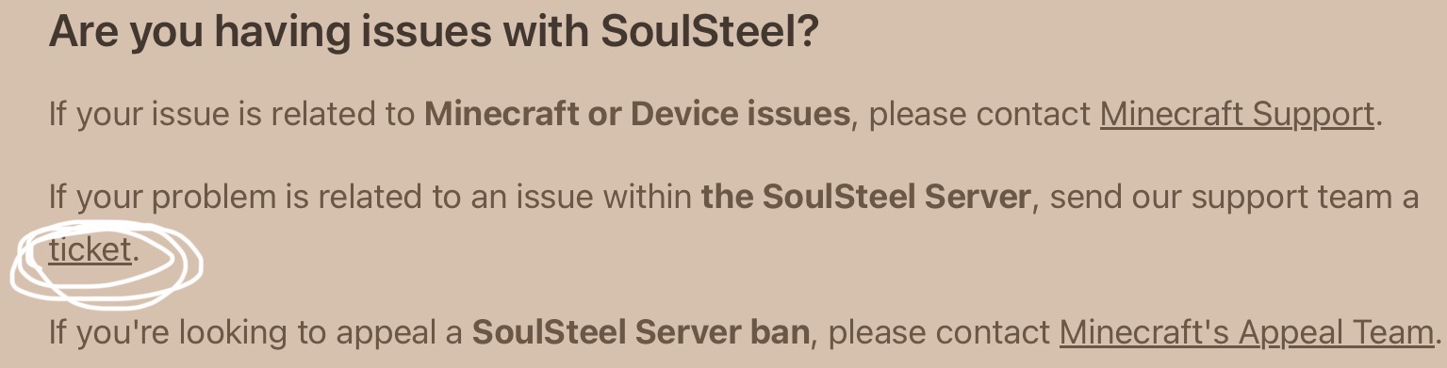
Task: Click the "Are you having issues" heading
Action: click(434, 32)
